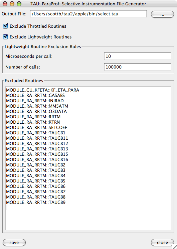Select line MODULE_RA_RRTM::TAUGB9

(x=35, y=202)
